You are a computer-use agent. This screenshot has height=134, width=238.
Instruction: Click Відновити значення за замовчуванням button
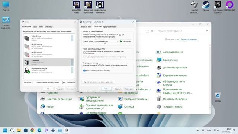click(98, 82)
